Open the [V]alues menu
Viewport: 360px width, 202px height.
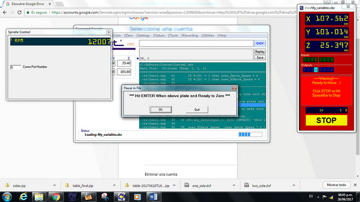click(159, 35)
